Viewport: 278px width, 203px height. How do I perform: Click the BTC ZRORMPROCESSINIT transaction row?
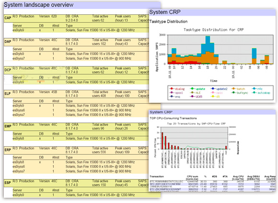click(213, 189)
